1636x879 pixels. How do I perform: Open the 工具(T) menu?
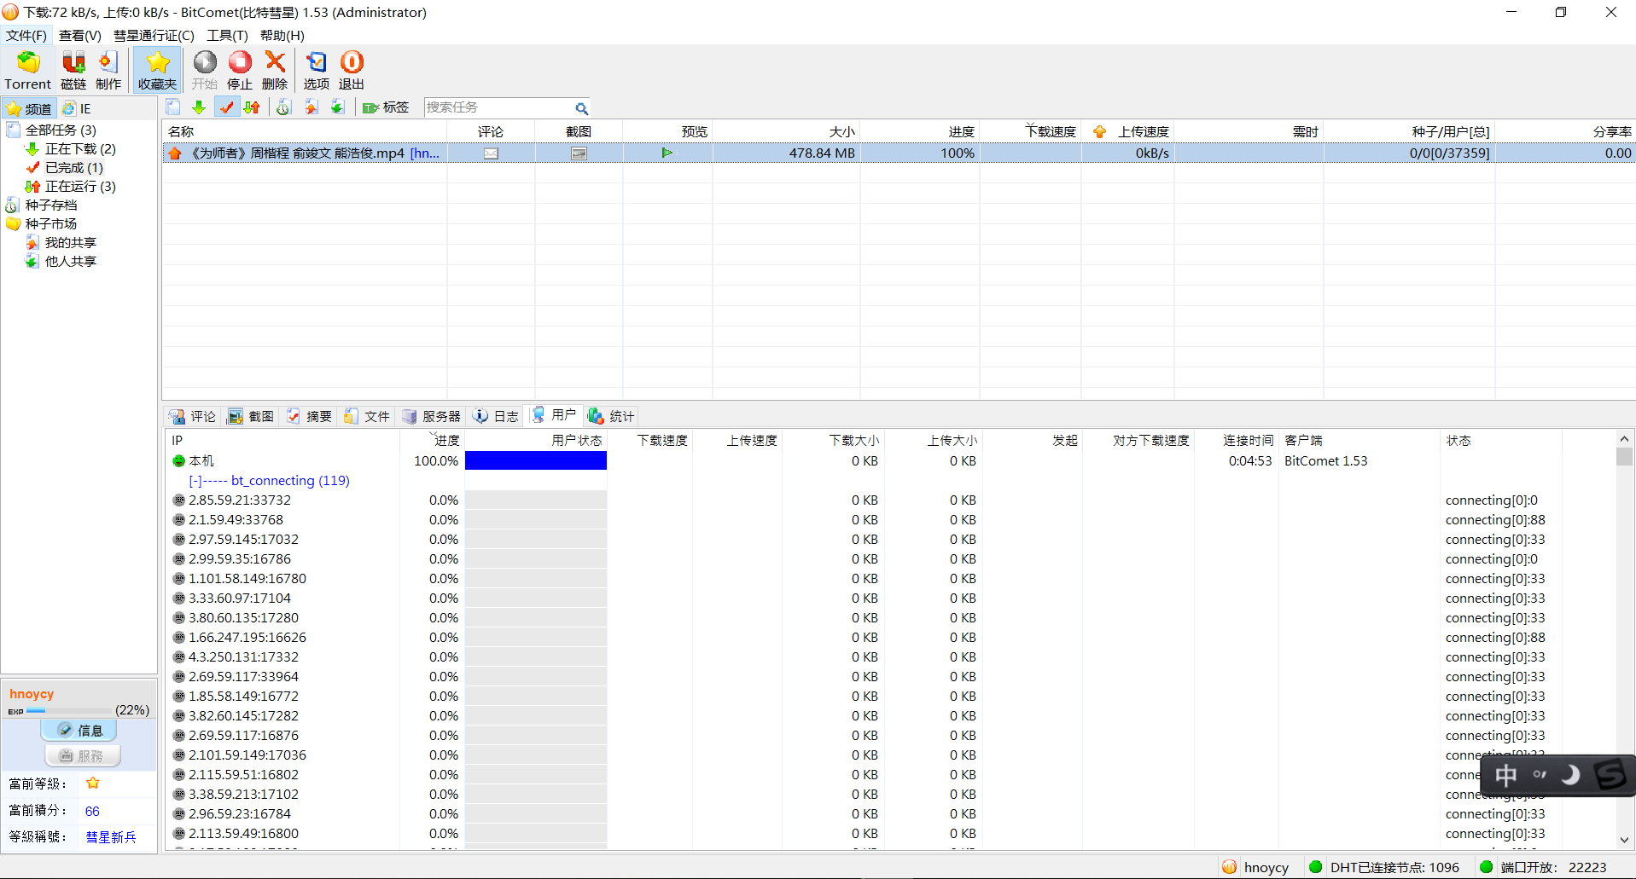pyautogui.click(x=227, y=35)
